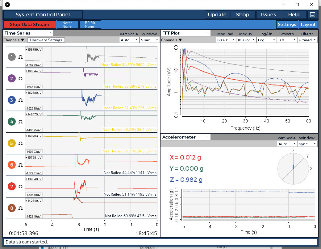The image size is (321, 249).
Task: Toggle channel 3 blue number button
Action: point(12,100)
